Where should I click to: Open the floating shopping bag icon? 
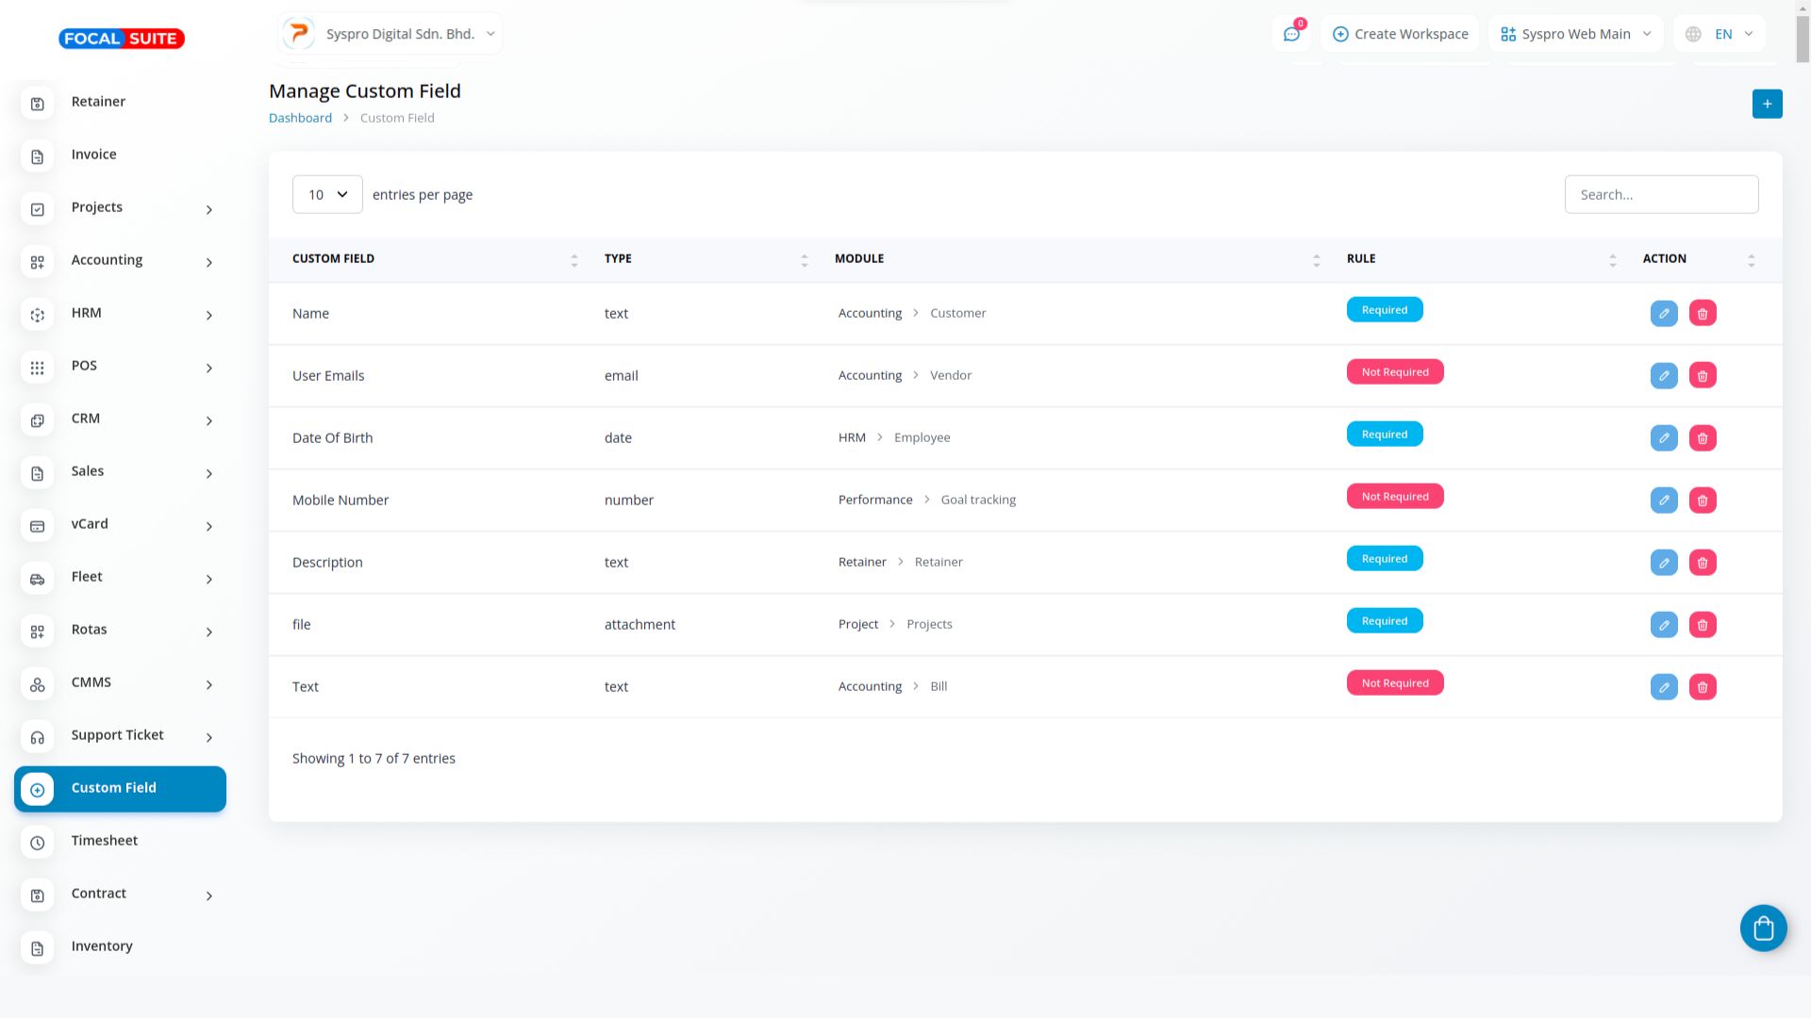point(1763,928)
